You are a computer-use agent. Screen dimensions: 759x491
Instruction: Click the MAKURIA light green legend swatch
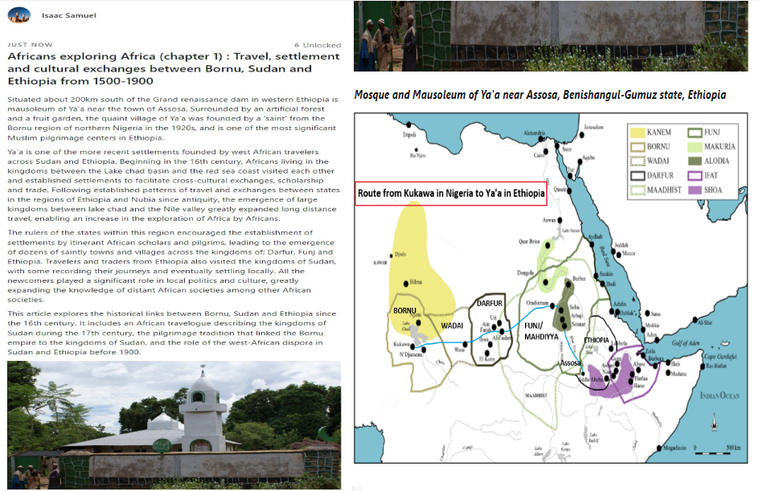tap(695, 146)
